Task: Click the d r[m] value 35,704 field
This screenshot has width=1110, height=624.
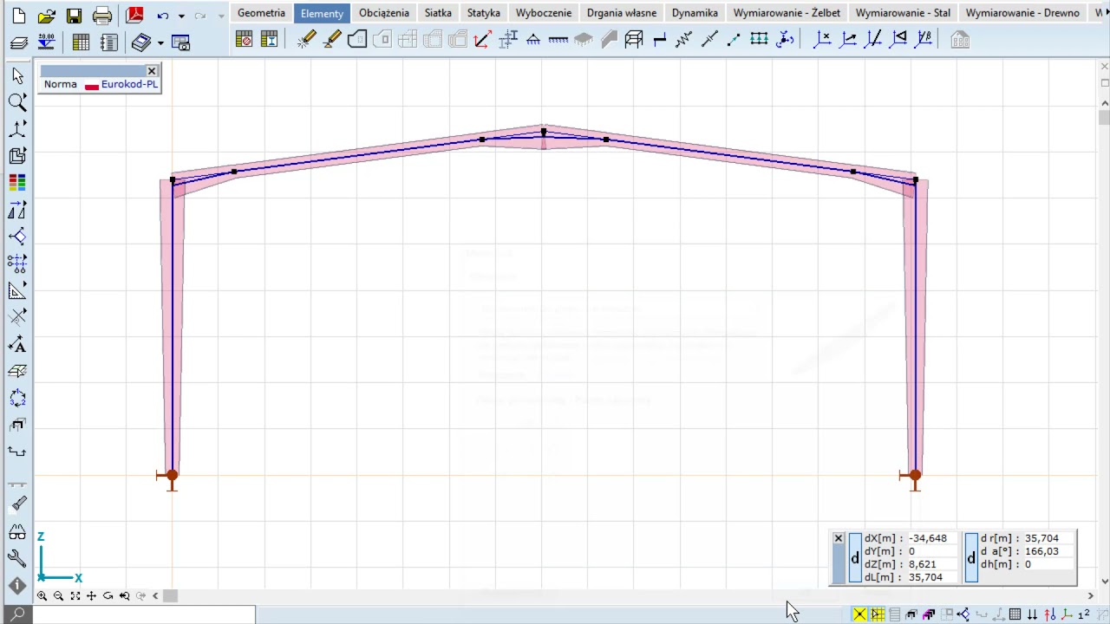Action: pyautogui.click(x=1048, y=538)
